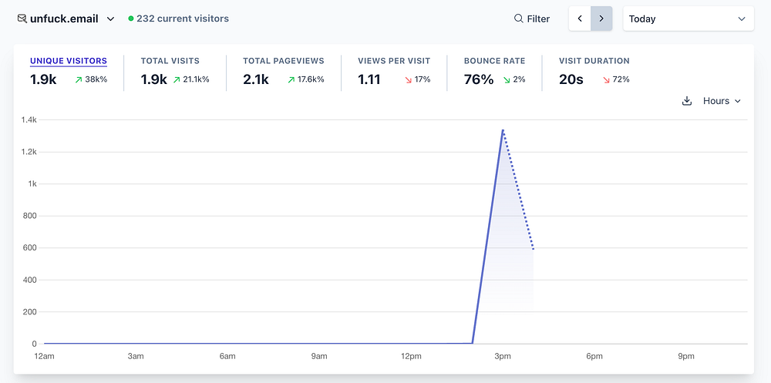
Task: Click the 12pm x-axis label
Action: click(411, 356)
